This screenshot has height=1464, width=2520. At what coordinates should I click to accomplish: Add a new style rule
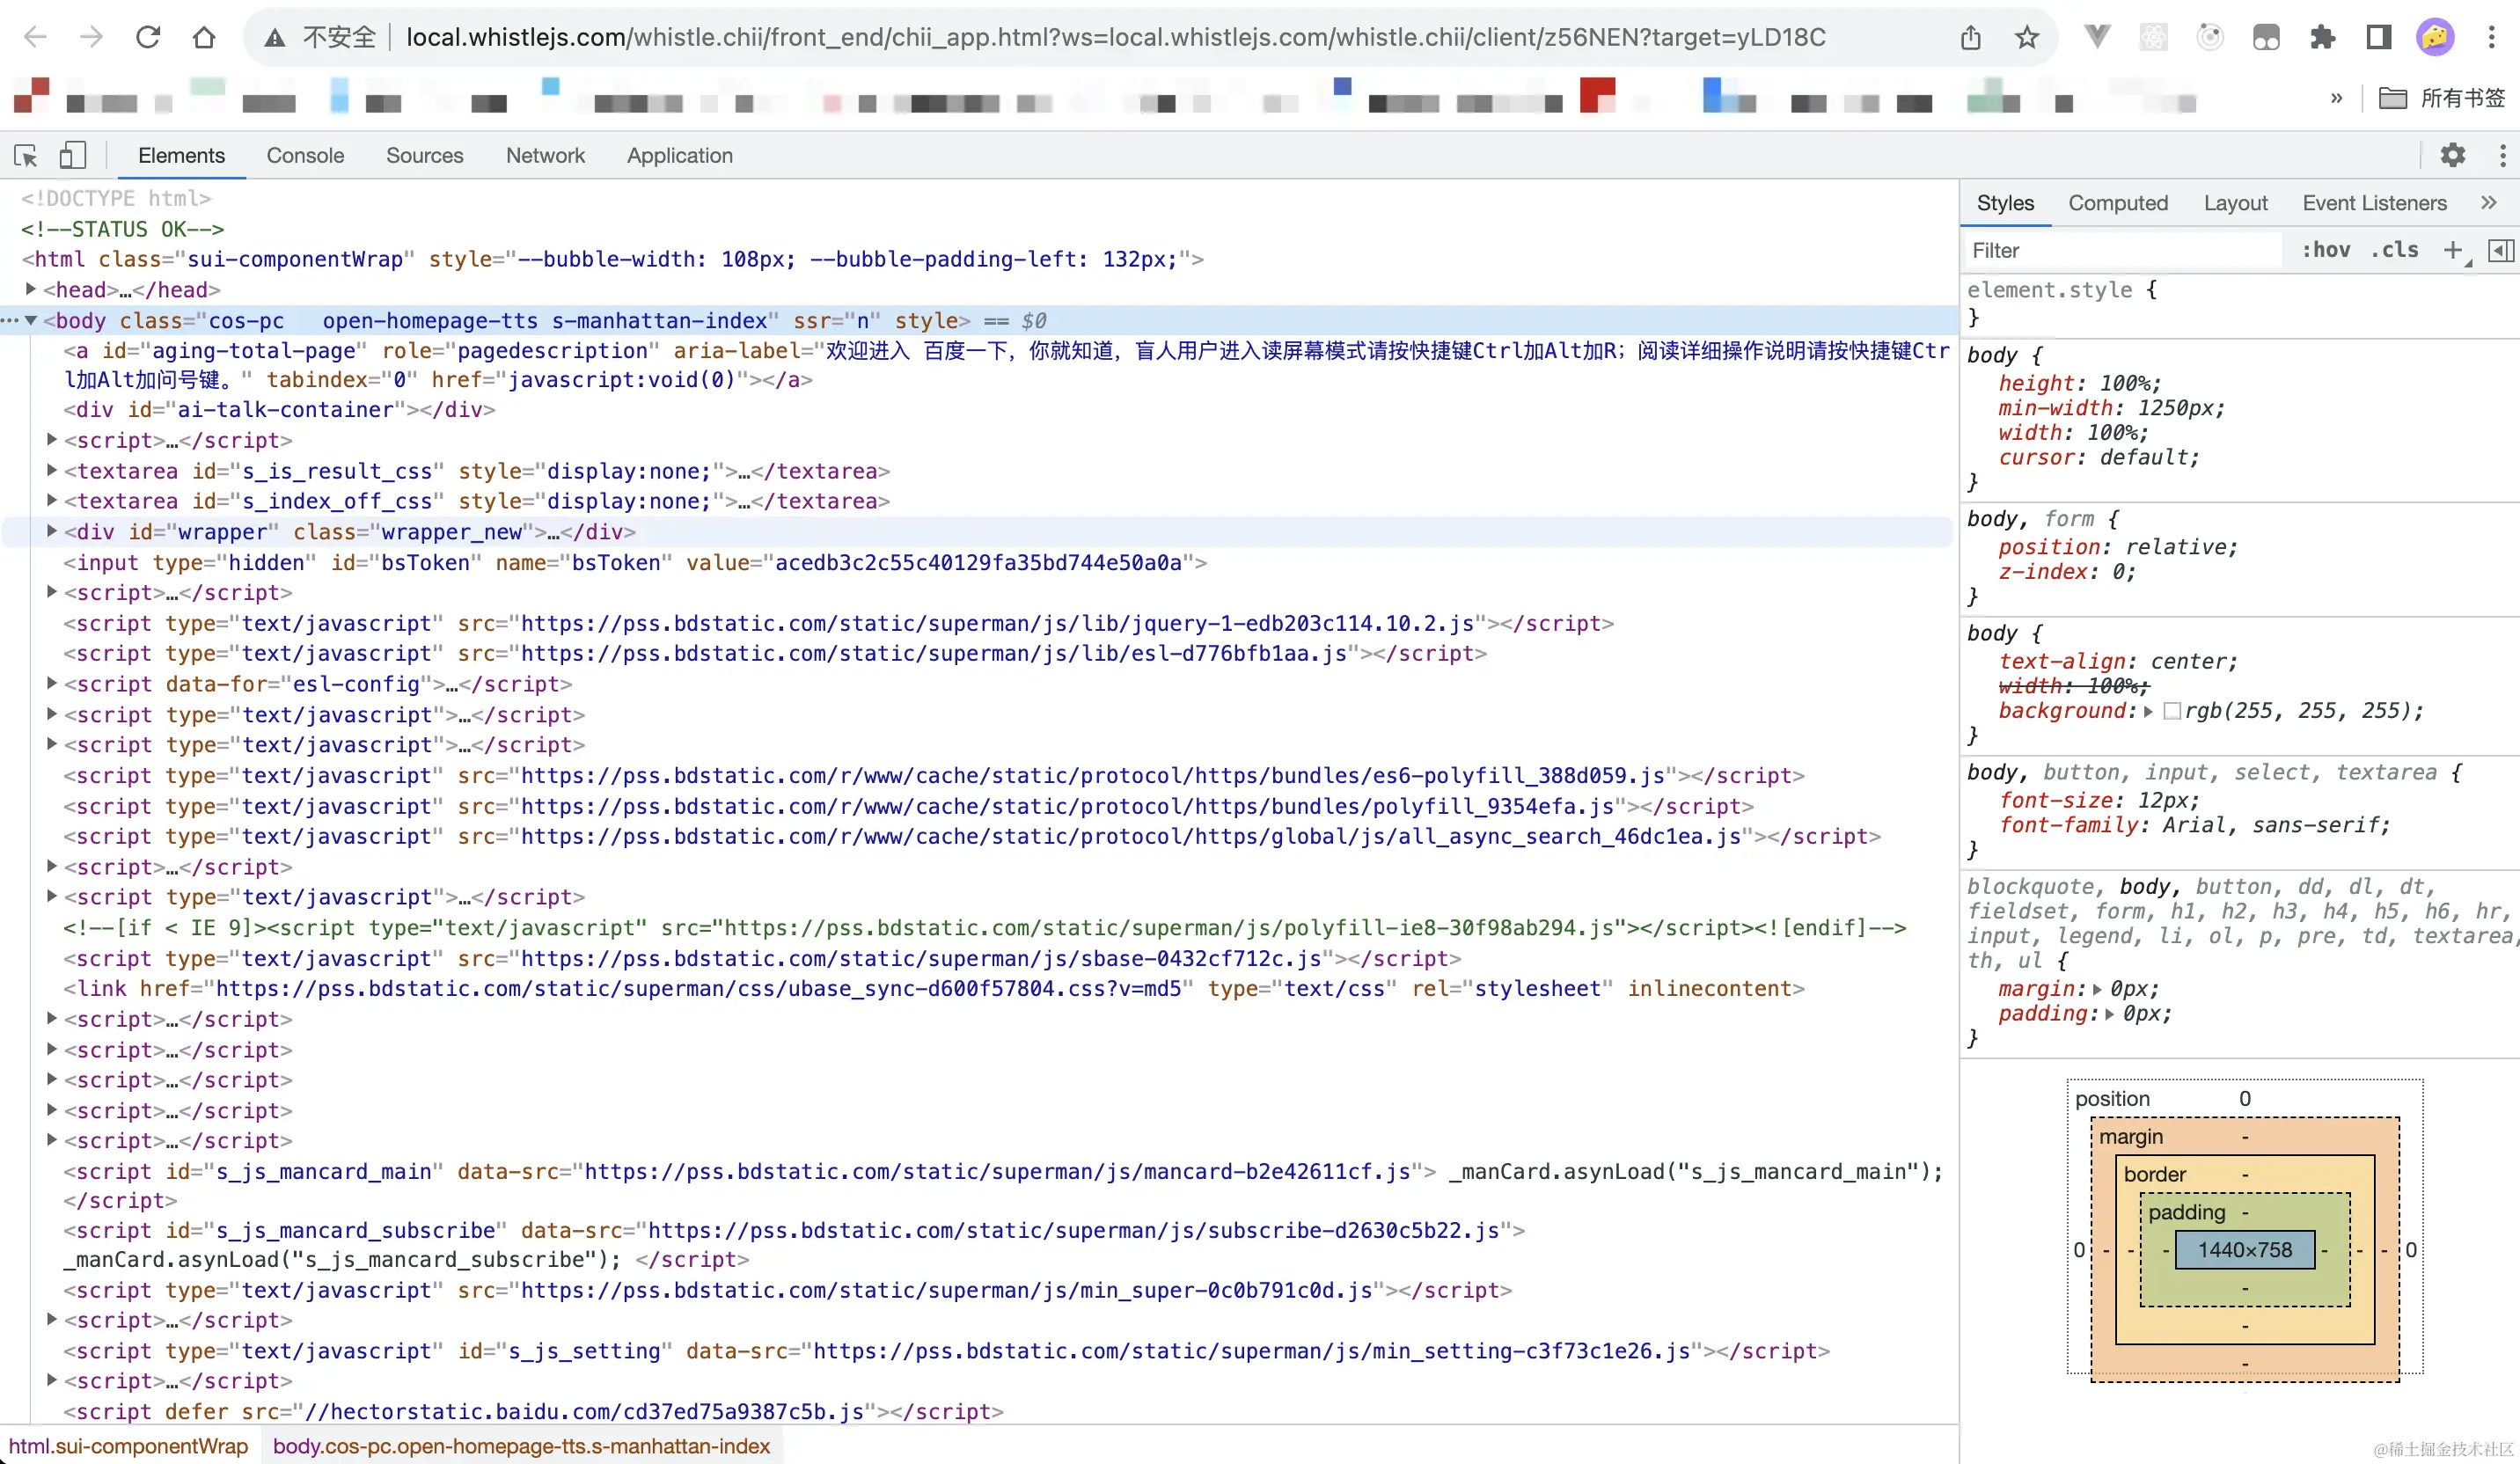pos(2453,250)
